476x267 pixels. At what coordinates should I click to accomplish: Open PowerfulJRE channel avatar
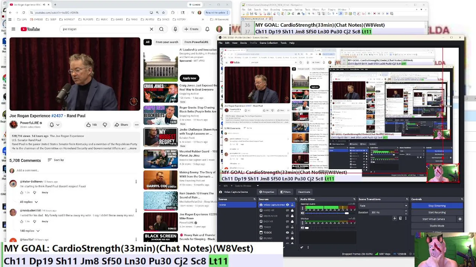pyautogui.click(x=13, y=125)
